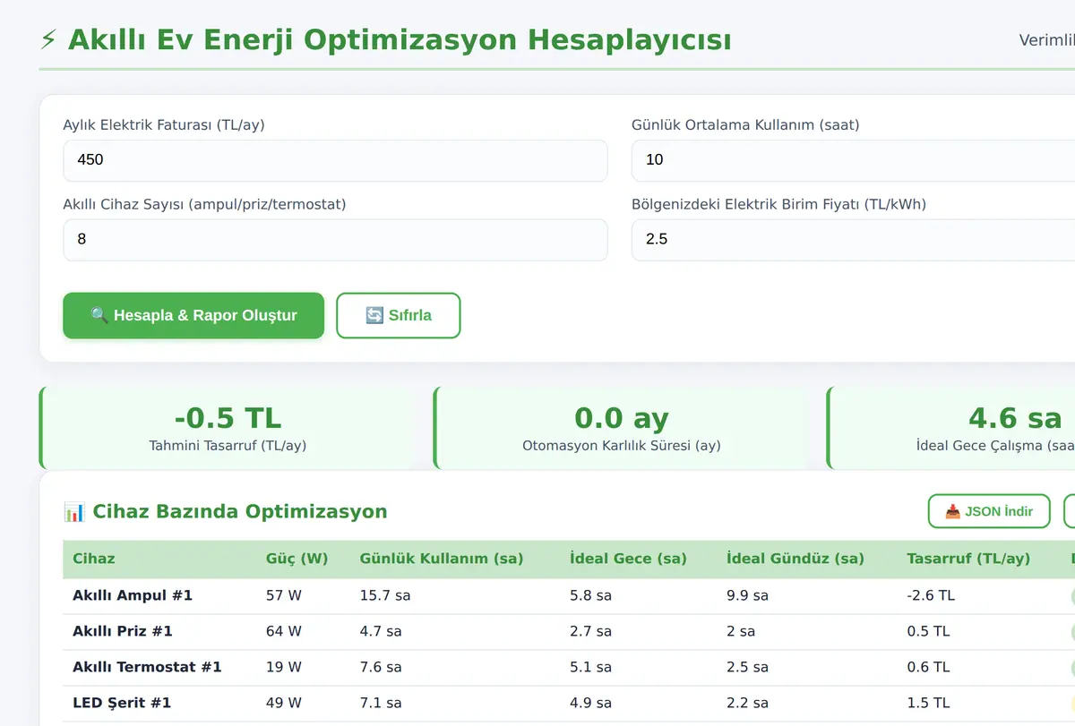
Task: Click the 57 W power cell
Action: tap(284, 595)
